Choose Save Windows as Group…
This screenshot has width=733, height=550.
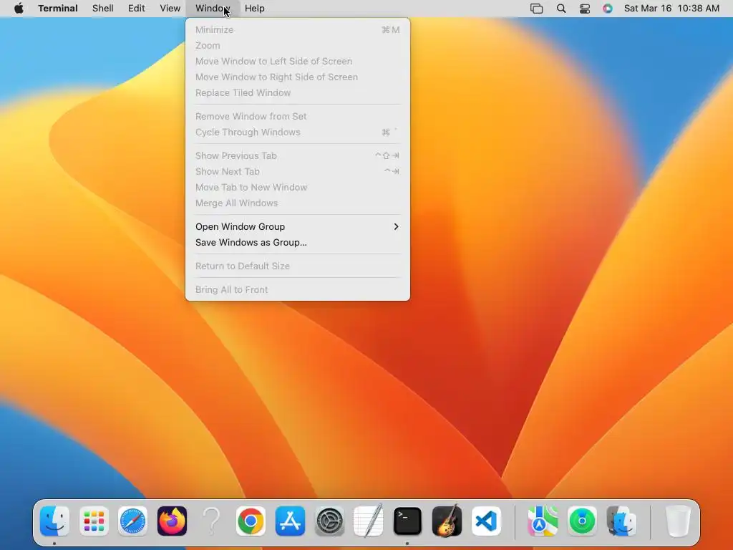(x=297, y=242)
